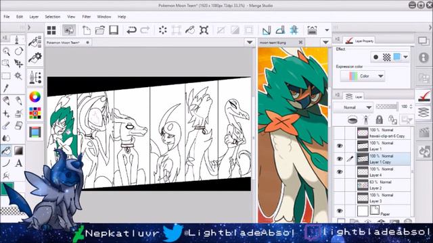Hide Layer 1 Copy using its eye icon

pyautogui.click(x=340, y=159)
